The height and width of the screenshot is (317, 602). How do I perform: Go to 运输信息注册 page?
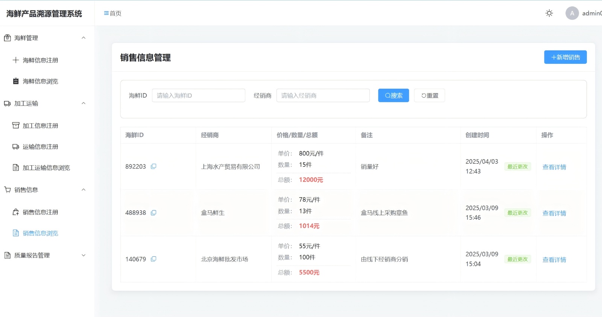pyautogui.click(x=40, y=147)
